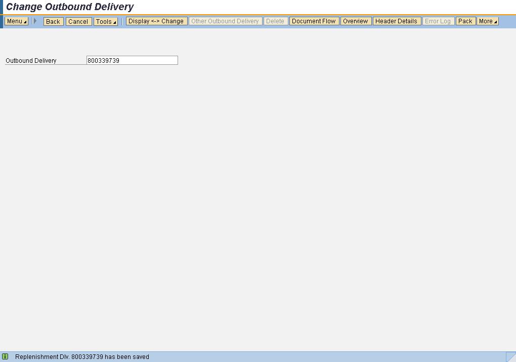Click the status bar corner resize handle
This screenshot has height=362, width=516.
pyautogui.click(x=511, y=357)
